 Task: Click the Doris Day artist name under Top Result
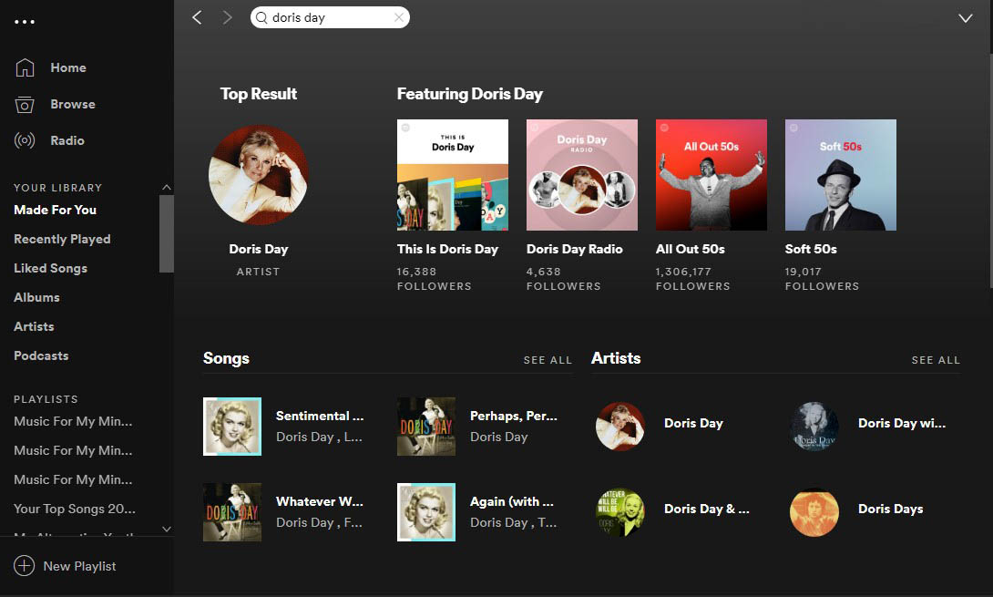[x=259, y=249]
